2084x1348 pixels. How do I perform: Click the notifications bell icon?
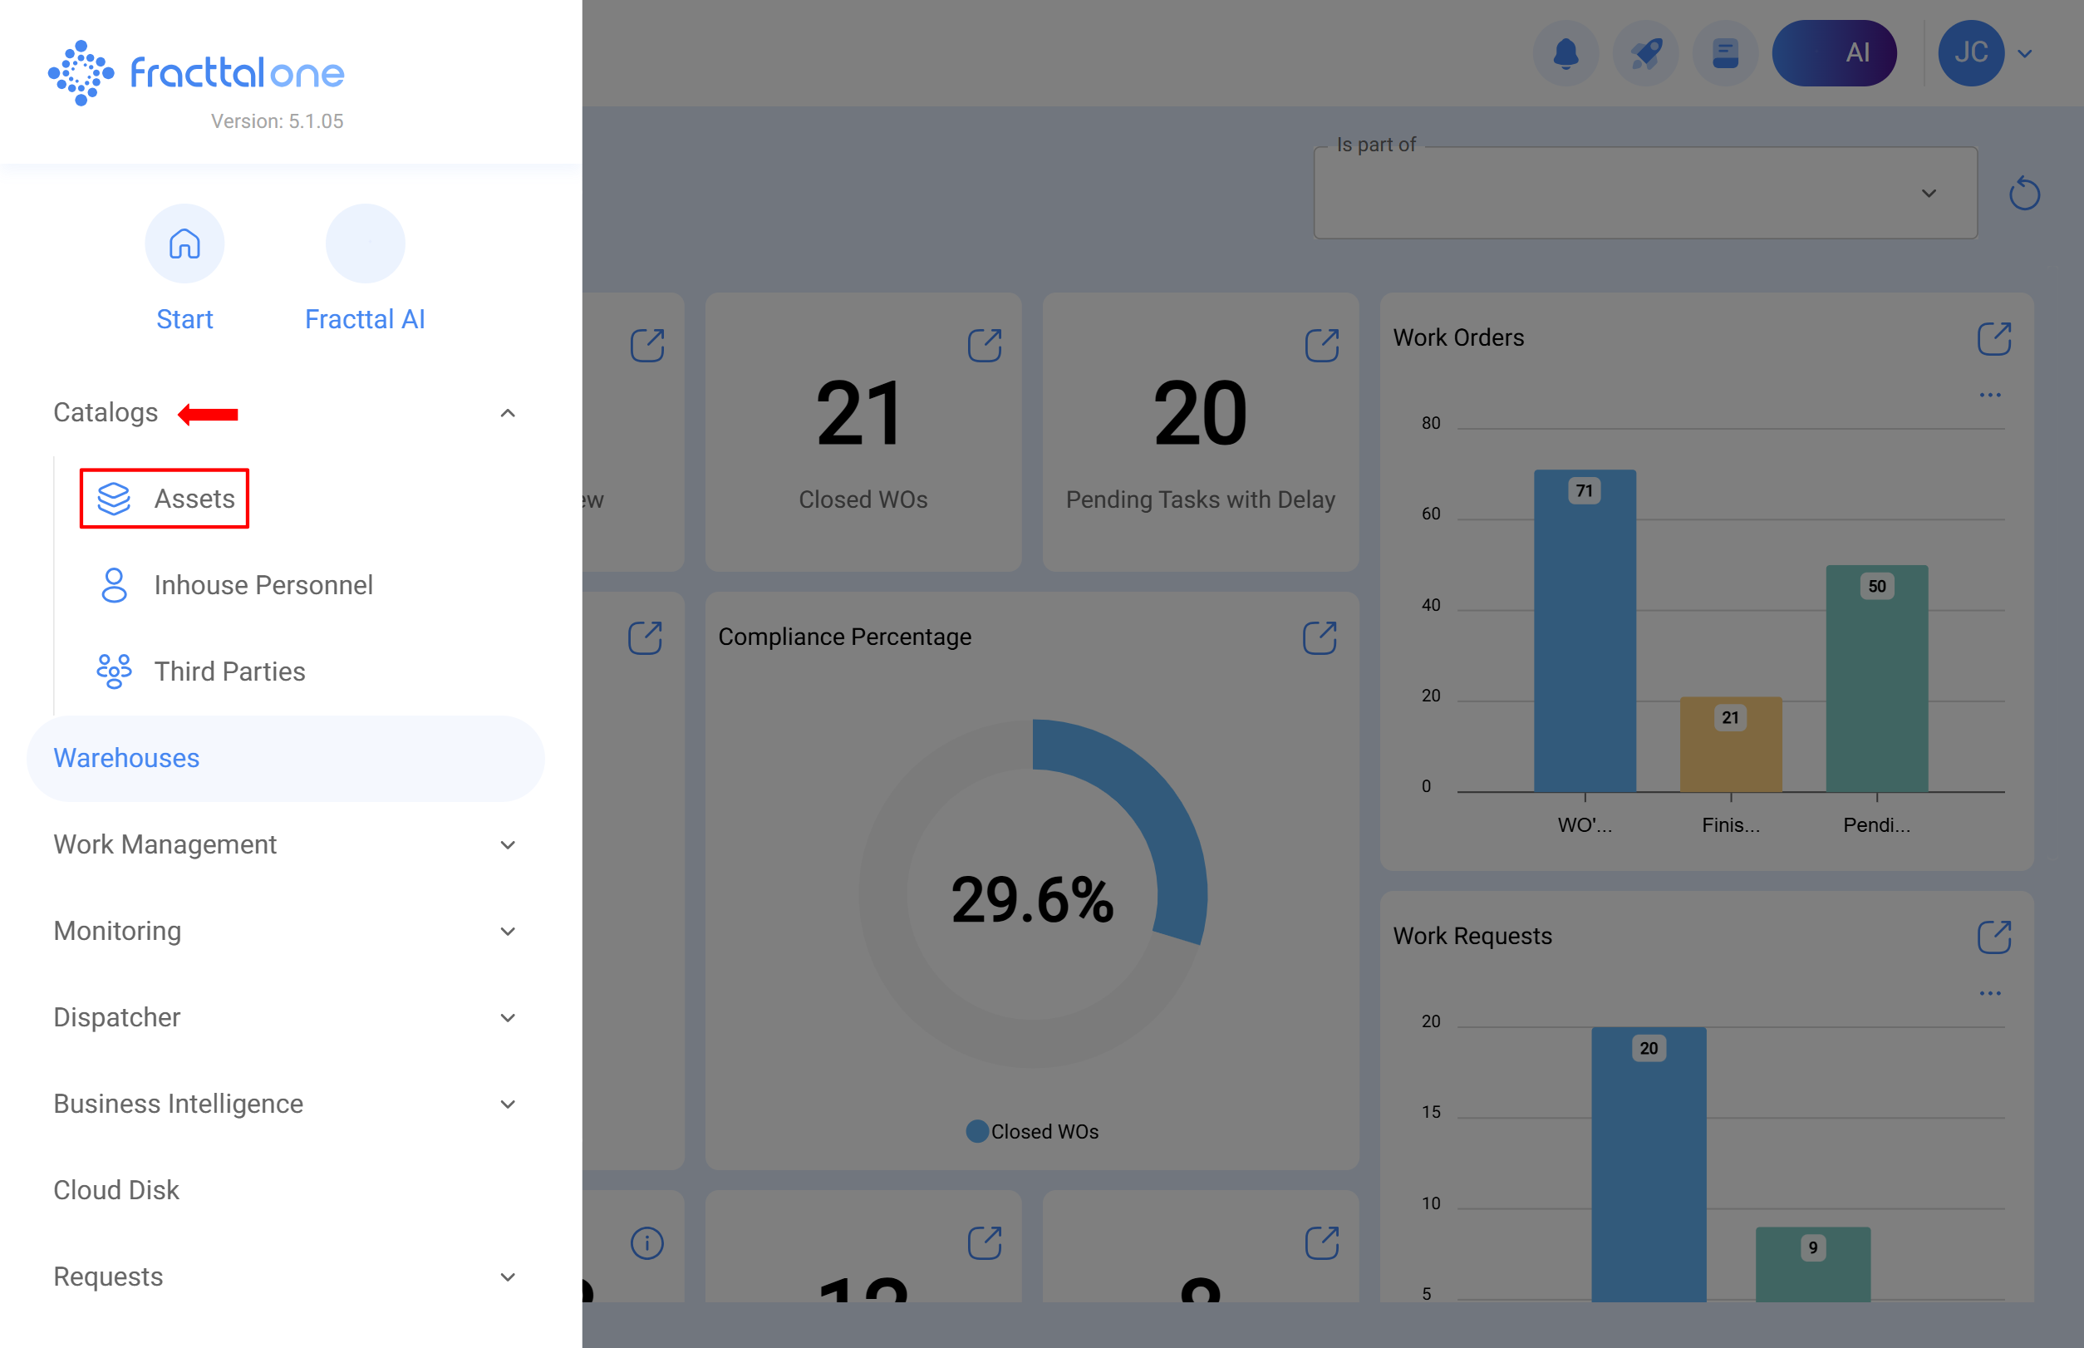pos(1565,53)
